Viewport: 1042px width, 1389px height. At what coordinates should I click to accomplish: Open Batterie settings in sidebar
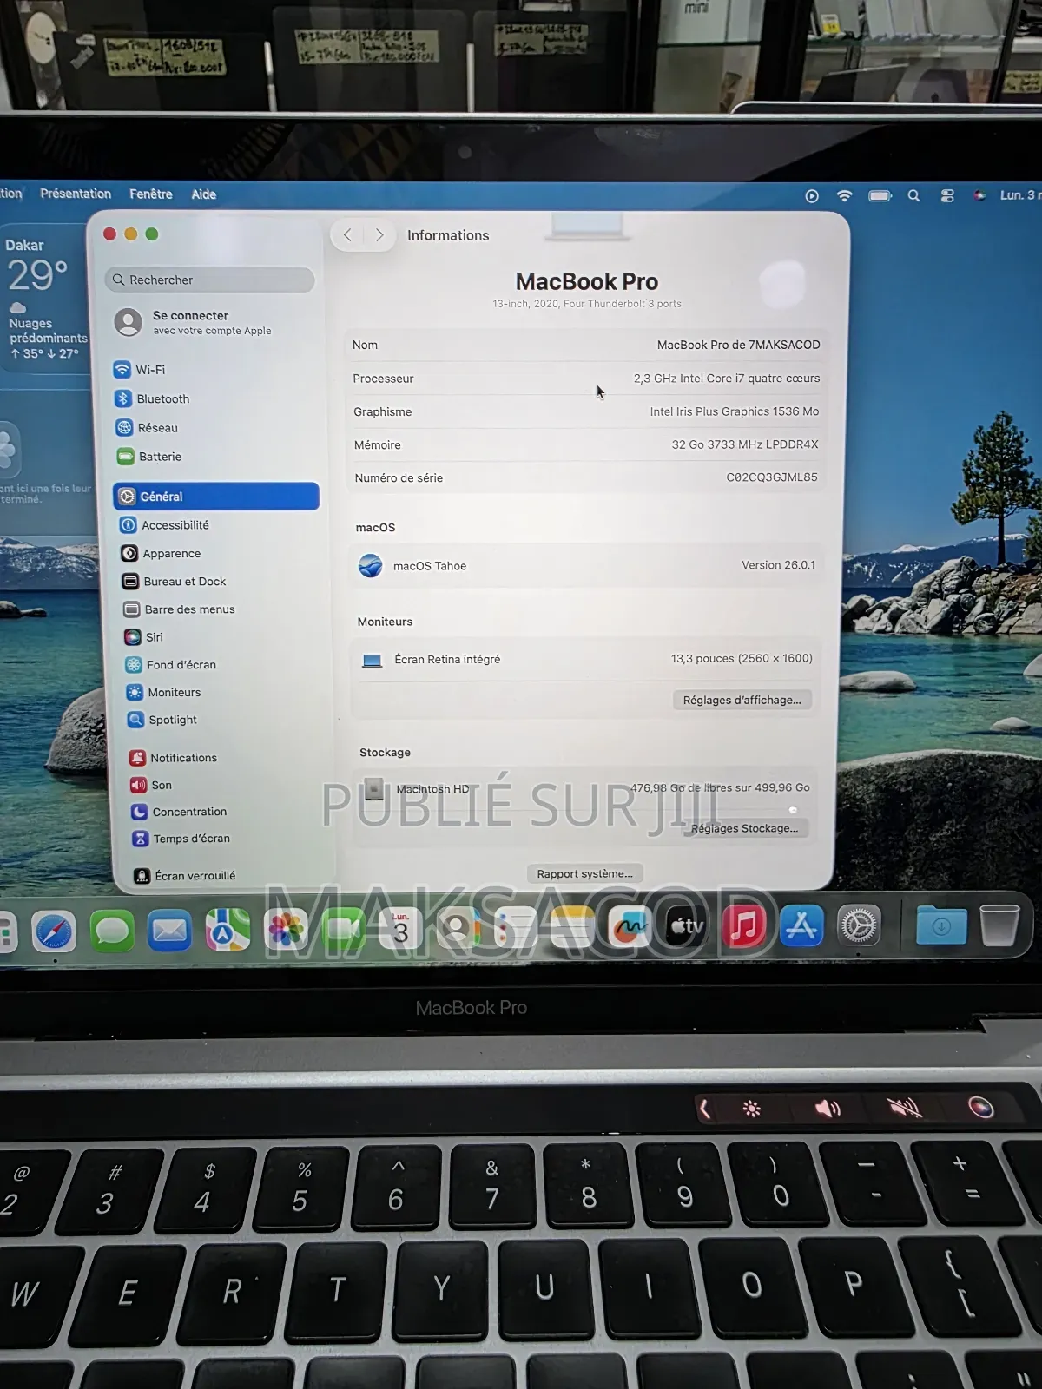point(148,456)
